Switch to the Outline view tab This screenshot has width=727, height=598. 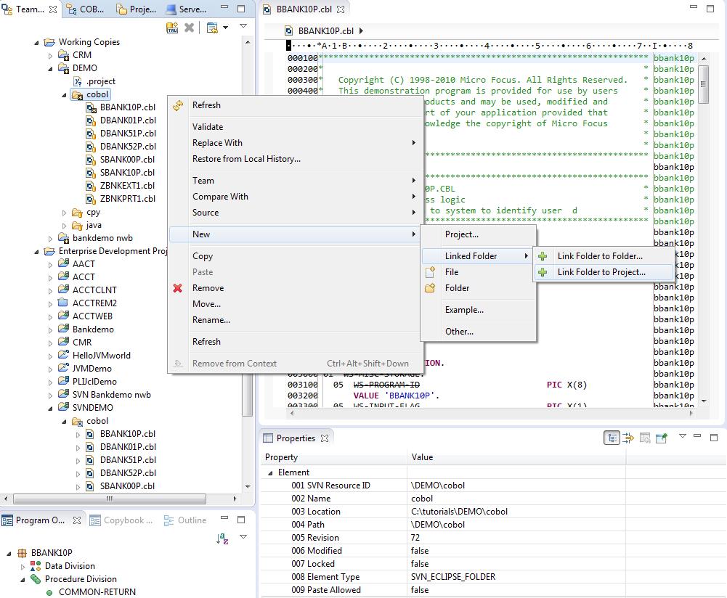185,520
